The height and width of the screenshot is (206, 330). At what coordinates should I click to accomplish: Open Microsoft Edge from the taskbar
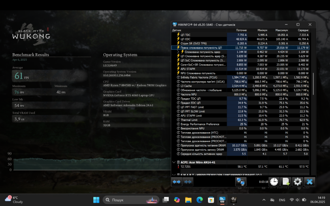(x=200, y=200)
